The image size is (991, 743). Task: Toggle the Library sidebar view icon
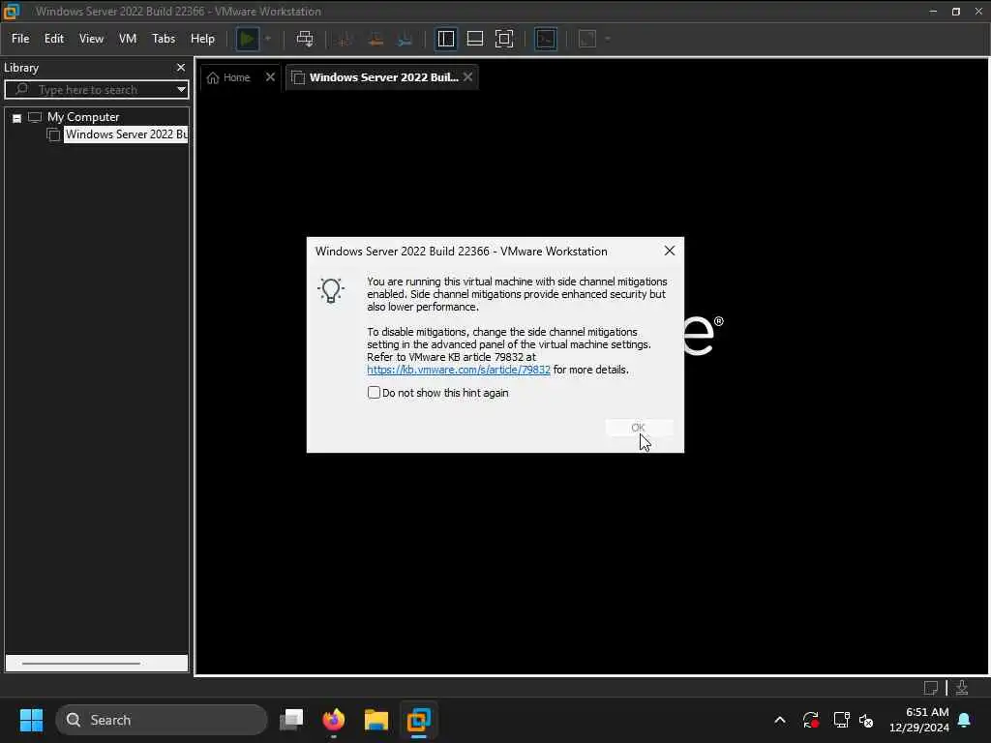pyautogui.click(x=445, y=39)
